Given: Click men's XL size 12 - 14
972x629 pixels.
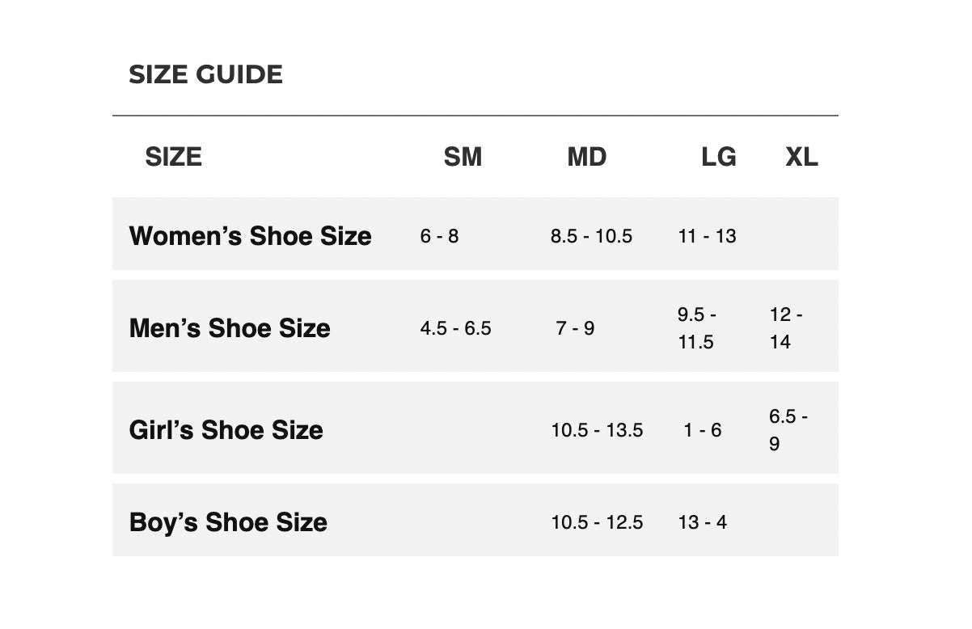Looking at the screenshot, I should click(x=786, y=328).
